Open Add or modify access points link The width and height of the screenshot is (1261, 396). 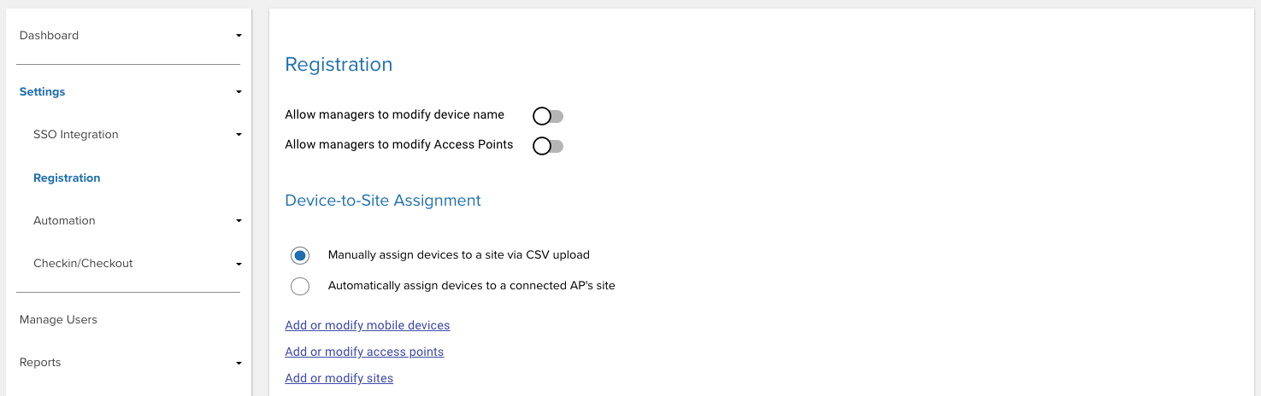pyautogui.click(x=364, y=352)
